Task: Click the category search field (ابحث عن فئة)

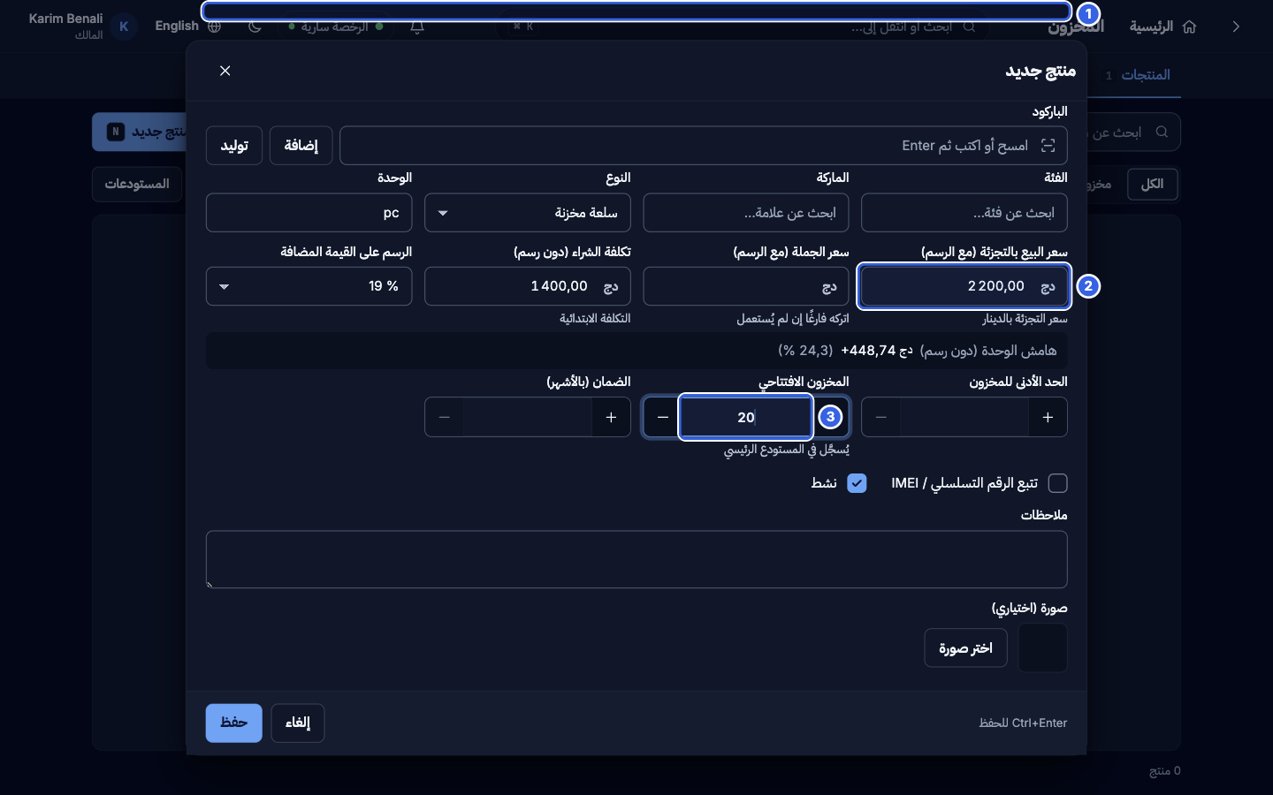Action: pos(964,213)
